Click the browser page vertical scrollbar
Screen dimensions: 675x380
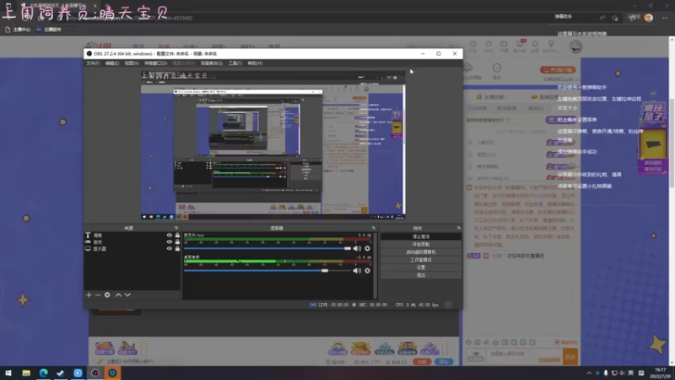(672, 142)
